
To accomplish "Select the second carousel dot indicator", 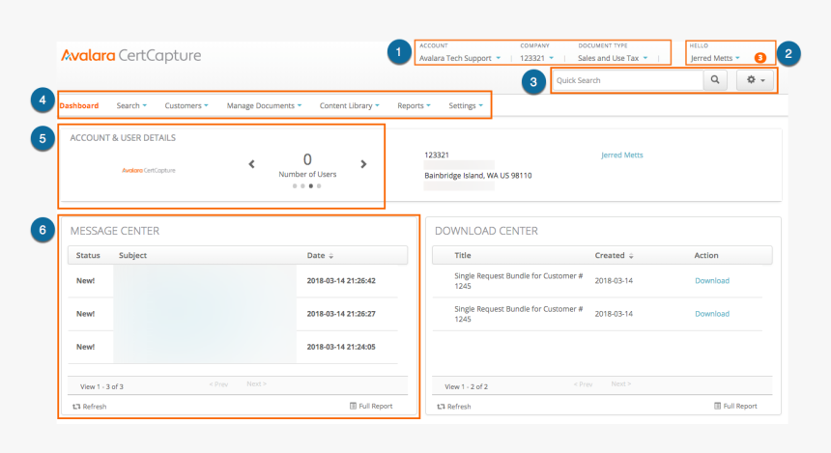I will pyautogui.click(x=302, y=186).
